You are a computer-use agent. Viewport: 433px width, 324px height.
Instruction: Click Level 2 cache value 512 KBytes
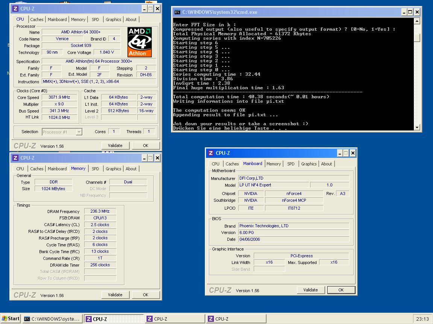click(119, 111)
